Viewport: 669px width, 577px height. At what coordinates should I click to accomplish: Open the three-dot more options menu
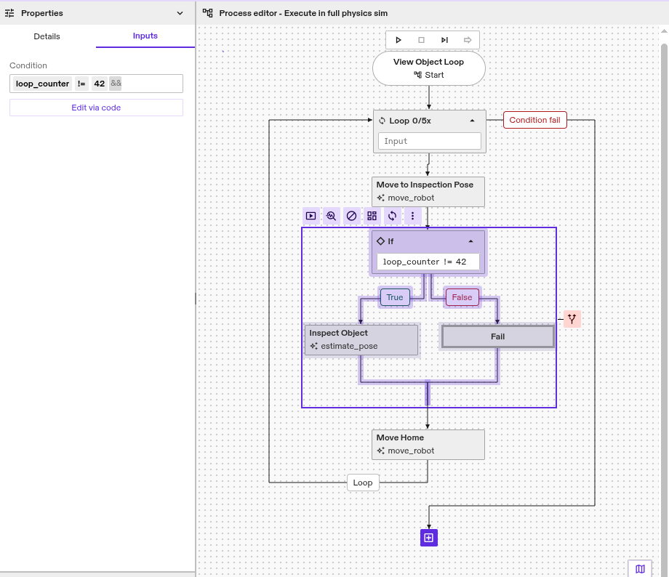(413, 216)
